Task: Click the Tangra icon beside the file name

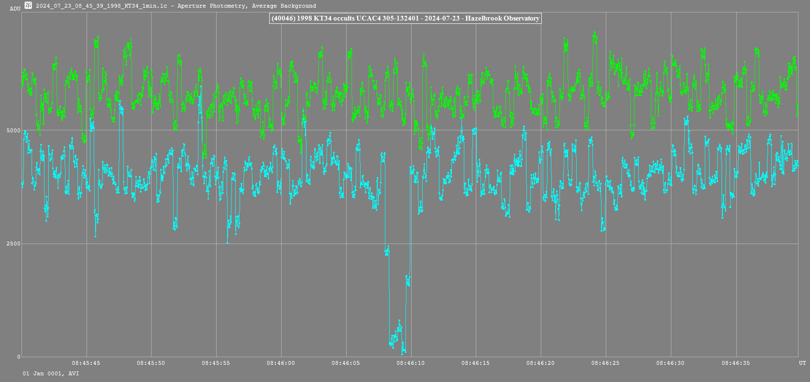Action: click(x=28, y=5)
